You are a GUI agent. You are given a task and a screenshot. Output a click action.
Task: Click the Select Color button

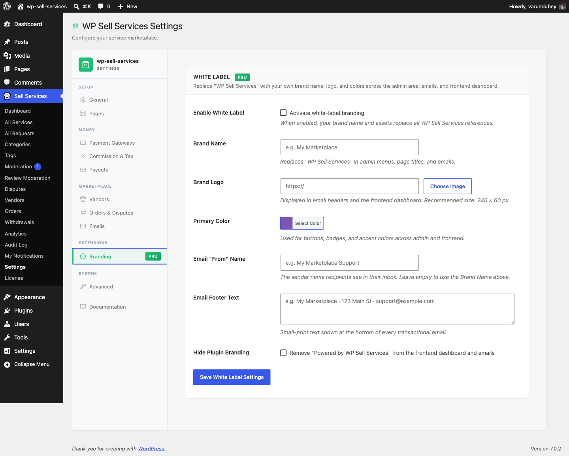point(308,223)
